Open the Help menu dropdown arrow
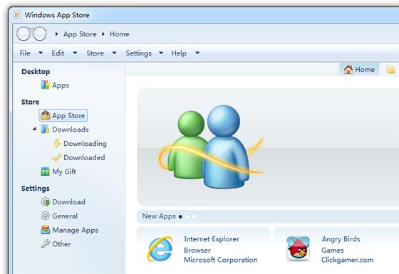Screen dimensions: 399x274 click(x=197, y=53)
